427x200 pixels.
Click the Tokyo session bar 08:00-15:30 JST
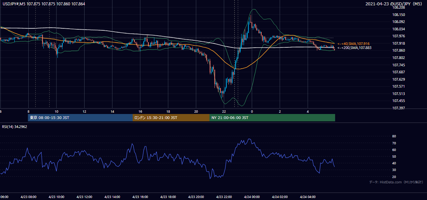click(80, 118)
